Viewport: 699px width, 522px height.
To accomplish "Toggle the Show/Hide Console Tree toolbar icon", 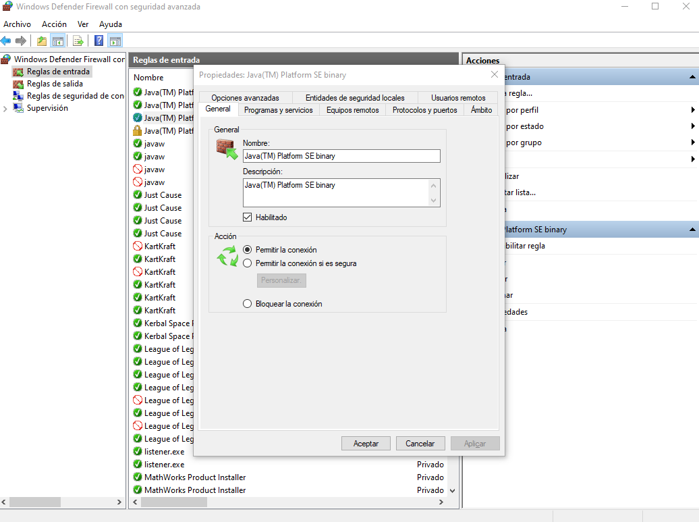I will click(x=58, y=41).
